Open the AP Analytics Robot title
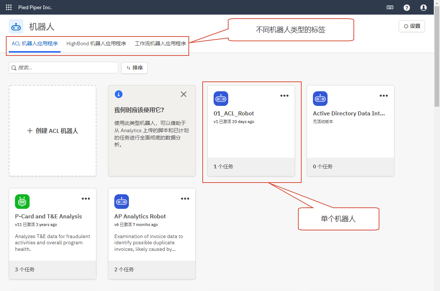The image size is (440, 291). [x=140, y=217]
